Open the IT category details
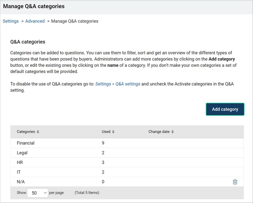 coord(18,172)
